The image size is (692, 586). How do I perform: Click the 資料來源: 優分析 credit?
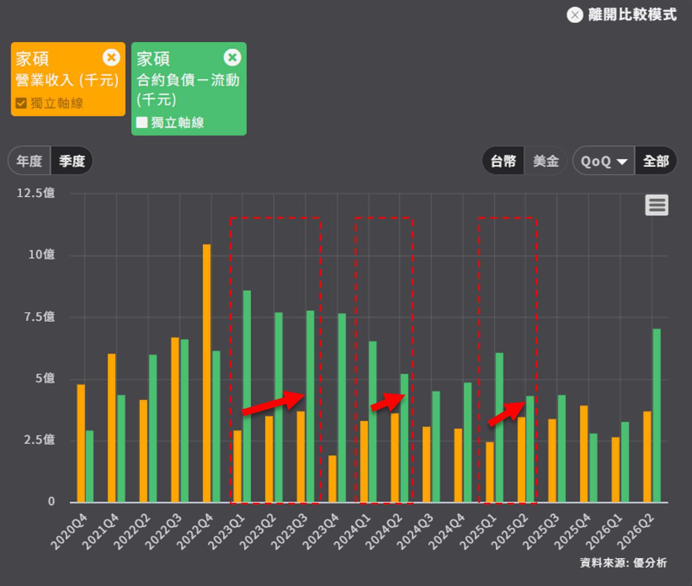pyautogui.click(x=623, y=563)
